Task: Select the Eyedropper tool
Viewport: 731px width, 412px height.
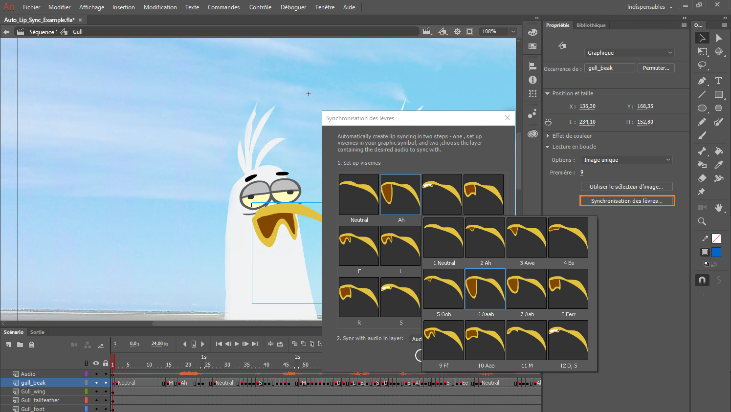Action: point(718,165)
